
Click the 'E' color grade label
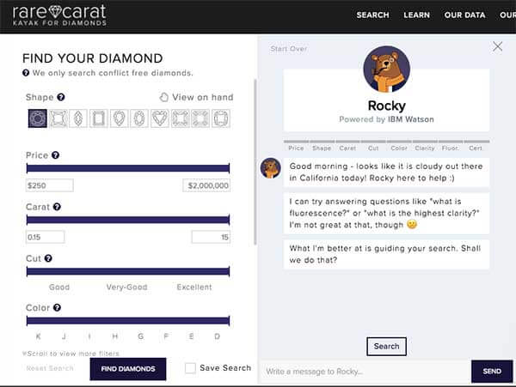pyautogui.click(x=192, y=336)
